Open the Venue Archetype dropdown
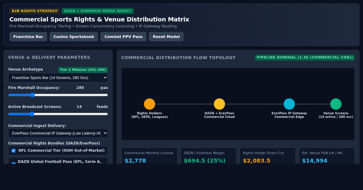Image resolution: width=363 pixels, height=190 pixels. (58, 78)
